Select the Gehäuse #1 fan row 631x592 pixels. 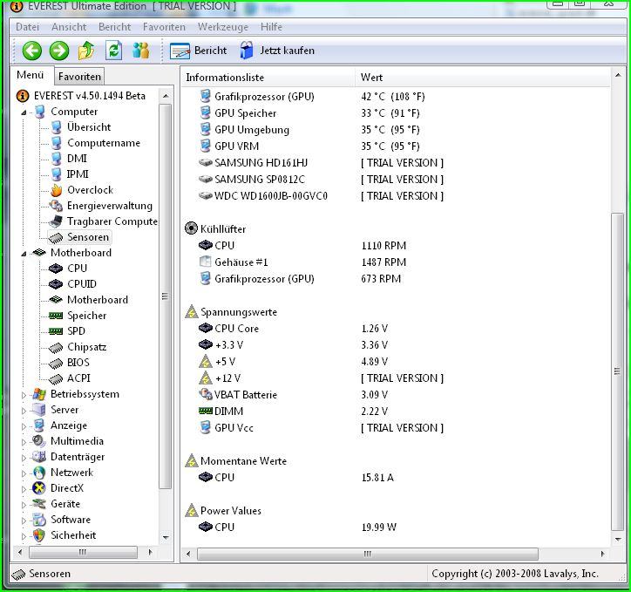tap(302, 262)
